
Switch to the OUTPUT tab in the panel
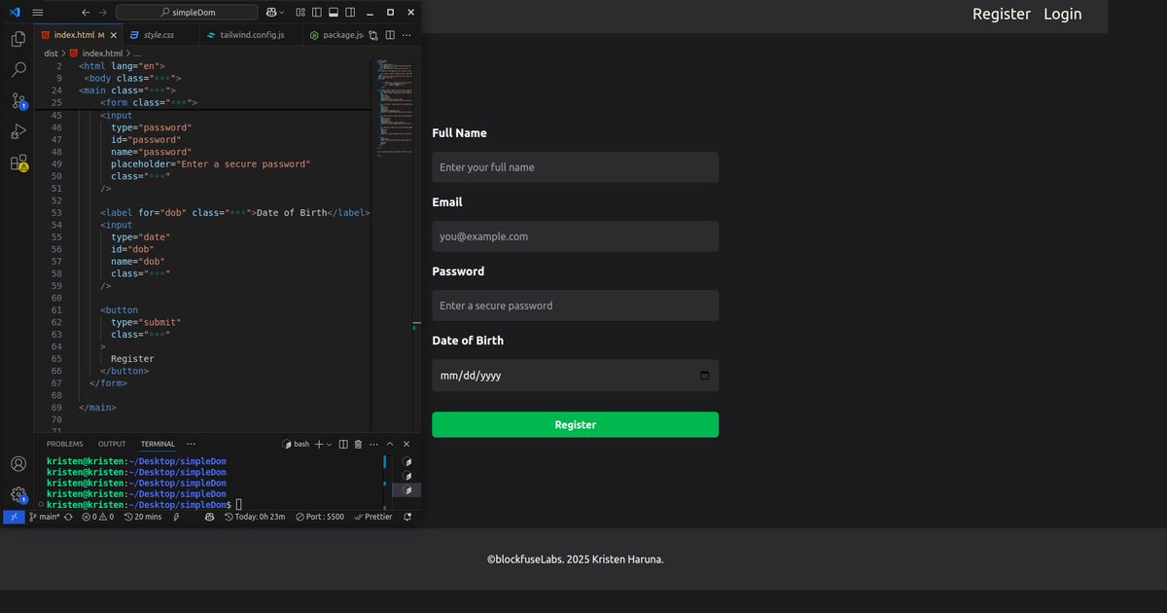tap(111, 443)
